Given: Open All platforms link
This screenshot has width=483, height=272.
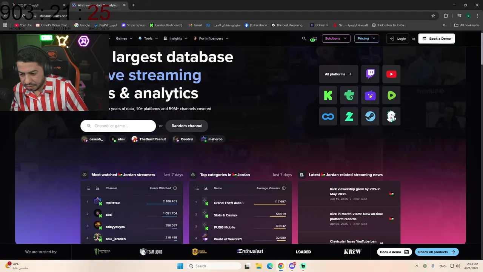Looking at the screenshot, I should (338, 74).
